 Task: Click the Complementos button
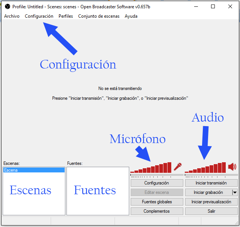pos(157,211)
